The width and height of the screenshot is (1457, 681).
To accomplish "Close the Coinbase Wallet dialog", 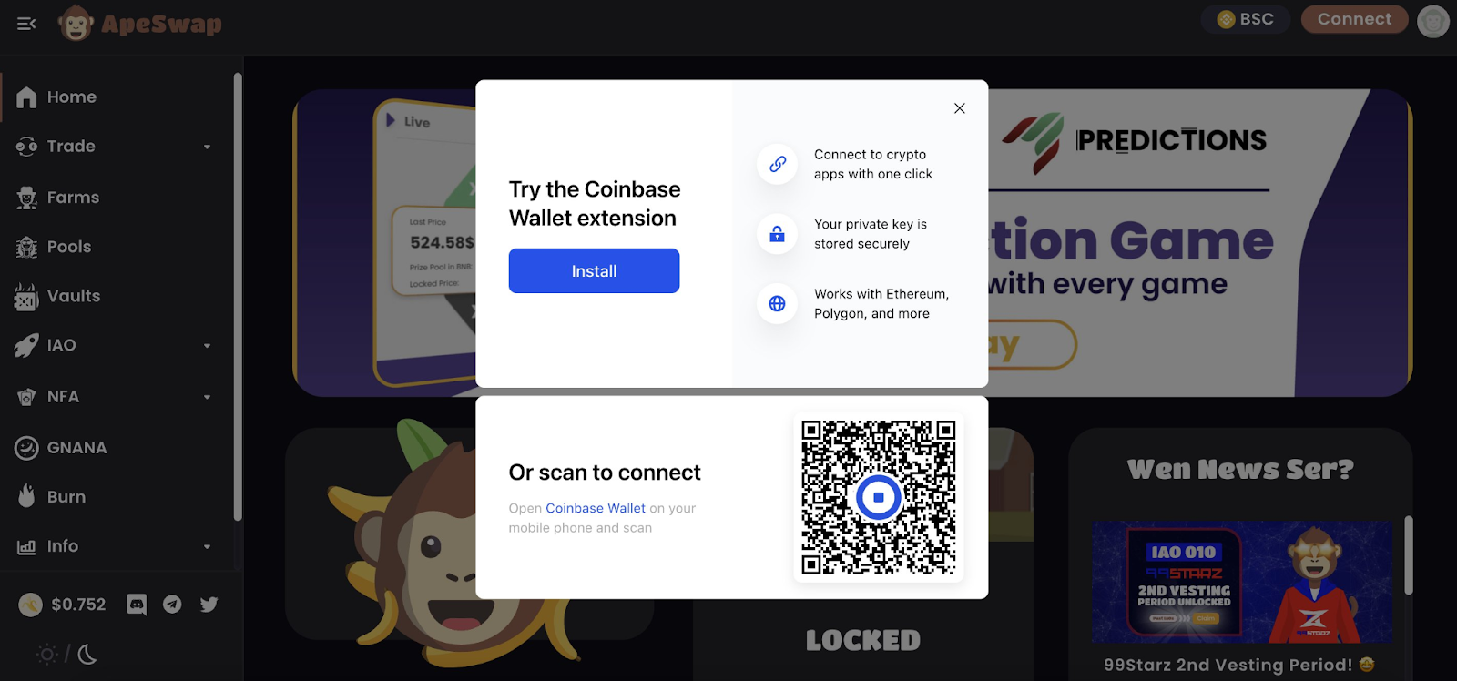I will (959, 108).
